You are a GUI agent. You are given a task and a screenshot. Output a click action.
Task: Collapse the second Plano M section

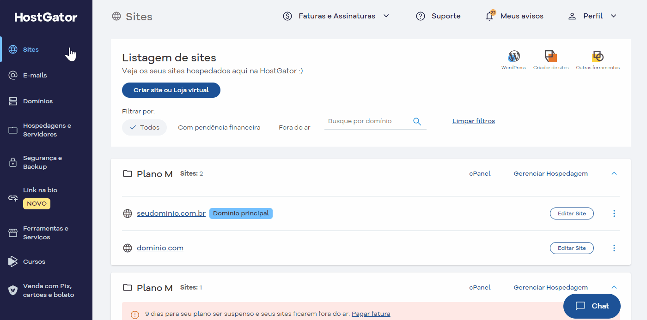[x=614, y=287]
